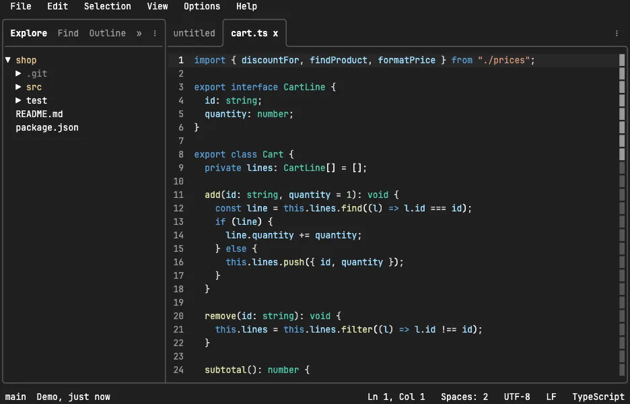630x404 pixels.
Task: Click the editor minimap scrollbar
Action: tap(622, 215)
